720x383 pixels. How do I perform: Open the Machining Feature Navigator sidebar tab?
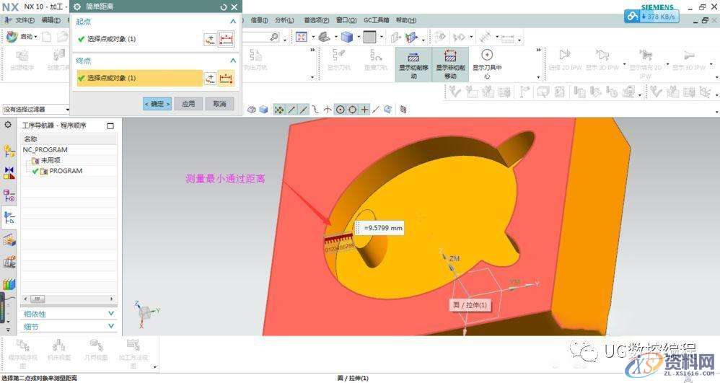[x=9, y=239]
